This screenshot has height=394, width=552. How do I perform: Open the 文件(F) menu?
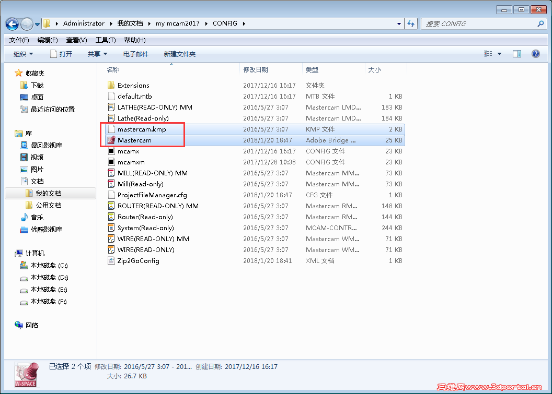click(x=19, y=40)
